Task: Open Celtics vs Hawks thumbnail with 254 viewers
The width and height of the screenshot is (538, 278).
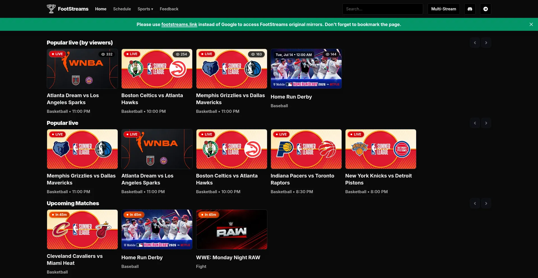Action: point(157,69)
